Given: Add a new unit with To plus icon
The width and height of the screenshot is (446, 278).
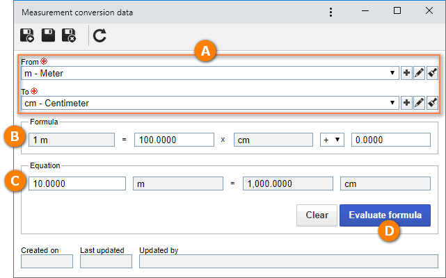Looking at the screenshot, I should (406, 103).
